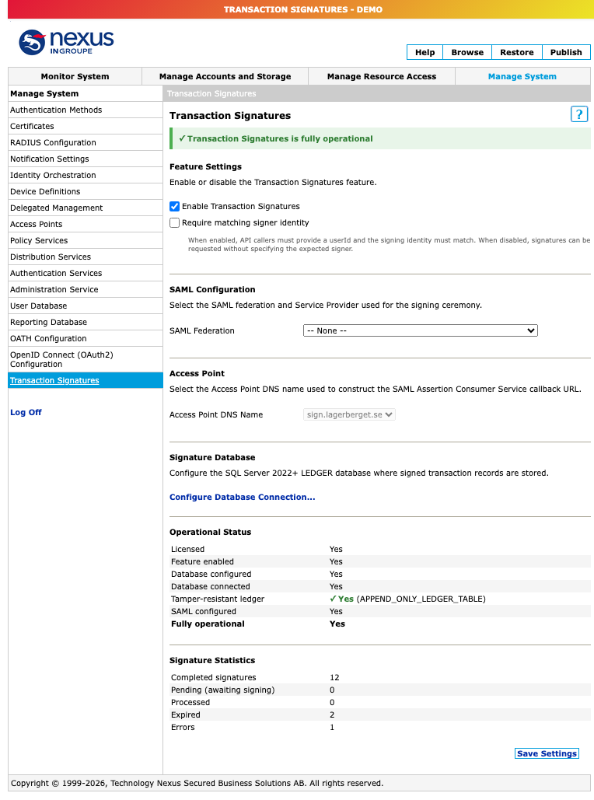Open Manage Accounts and Storage tab
594x800 pixels.
[225, 76]
